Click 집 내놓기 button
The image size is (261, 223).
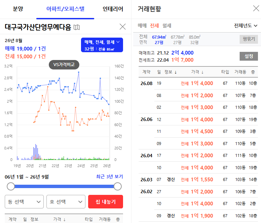pyautogui.click(x=105, y=202)
